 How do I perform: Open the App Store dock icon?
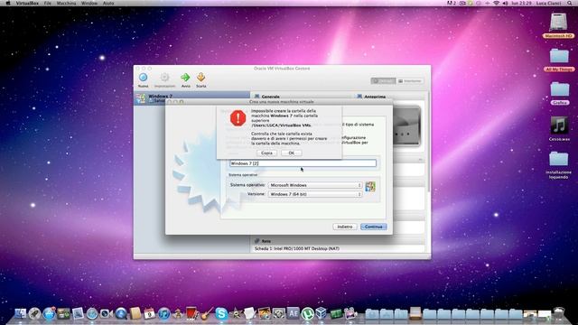(49, 313)
